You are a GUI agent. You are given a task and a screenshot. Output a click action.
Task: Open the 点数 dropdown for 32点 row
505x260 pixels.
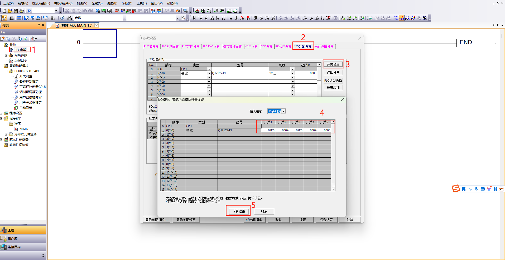[x=292, y=73]
